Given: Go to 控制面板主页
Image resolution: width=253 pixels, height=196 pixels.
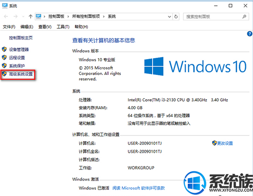Looking at the screenshot, I should 21,38.
